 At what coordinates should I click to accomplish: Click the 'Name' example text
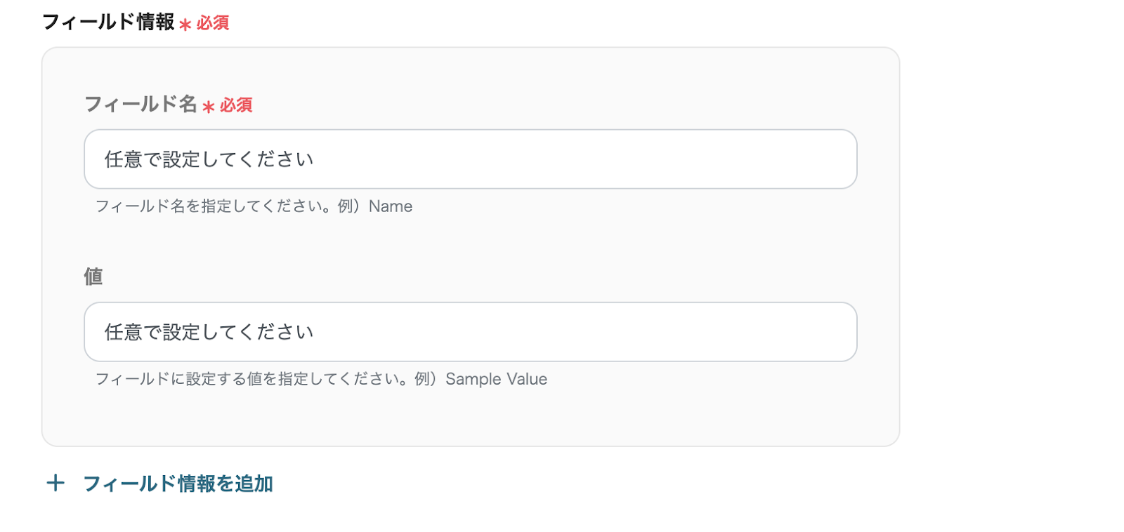(391, 206)
